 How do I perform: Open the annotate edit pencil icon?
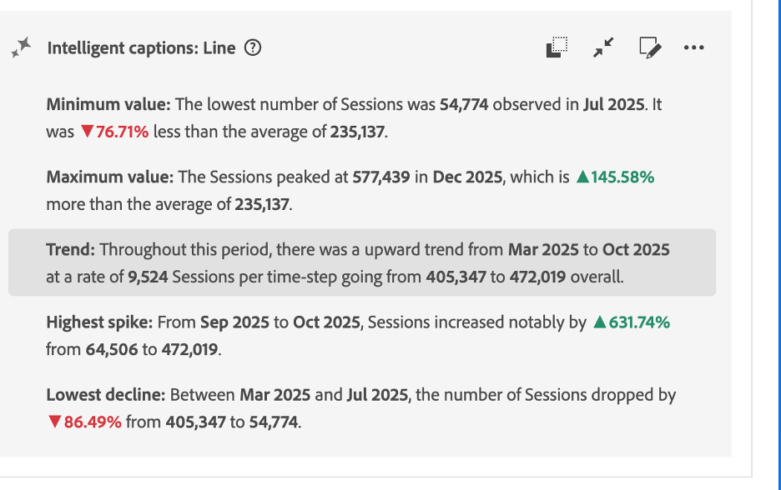[650, 48]
